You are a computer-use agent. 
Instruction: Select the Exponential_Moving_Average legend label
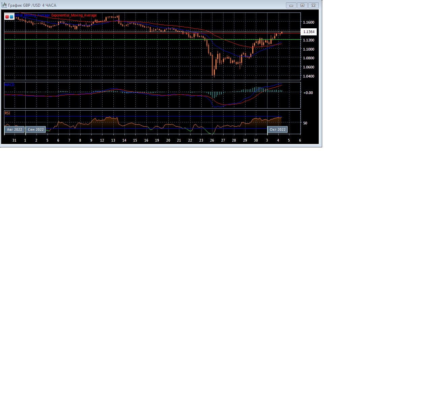click(74, 16)
